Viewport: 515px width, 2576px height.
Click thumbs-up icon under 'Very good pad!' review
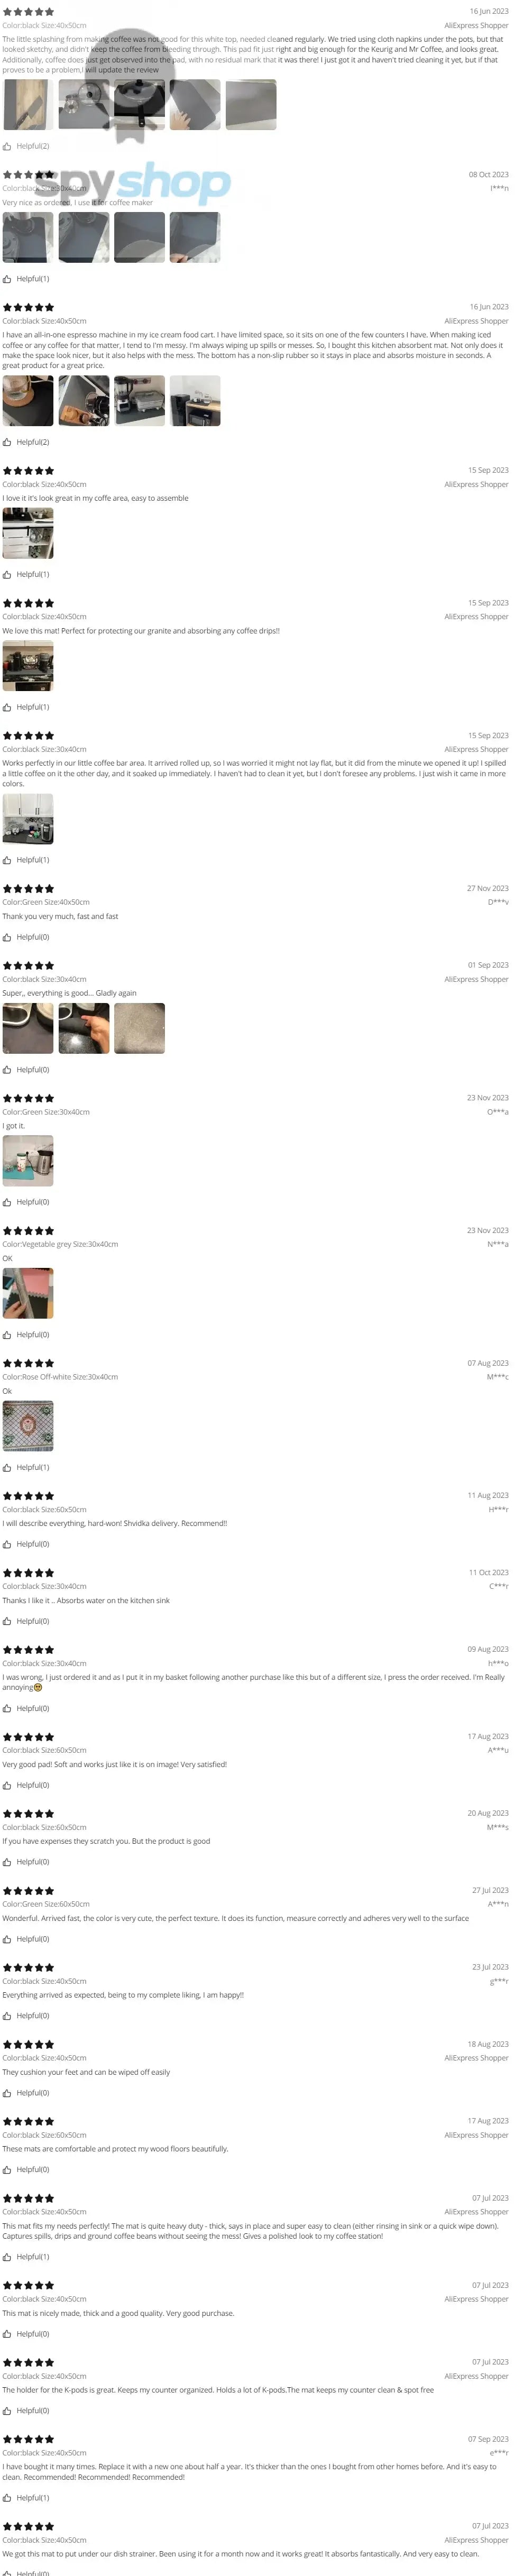[7, 1785]
